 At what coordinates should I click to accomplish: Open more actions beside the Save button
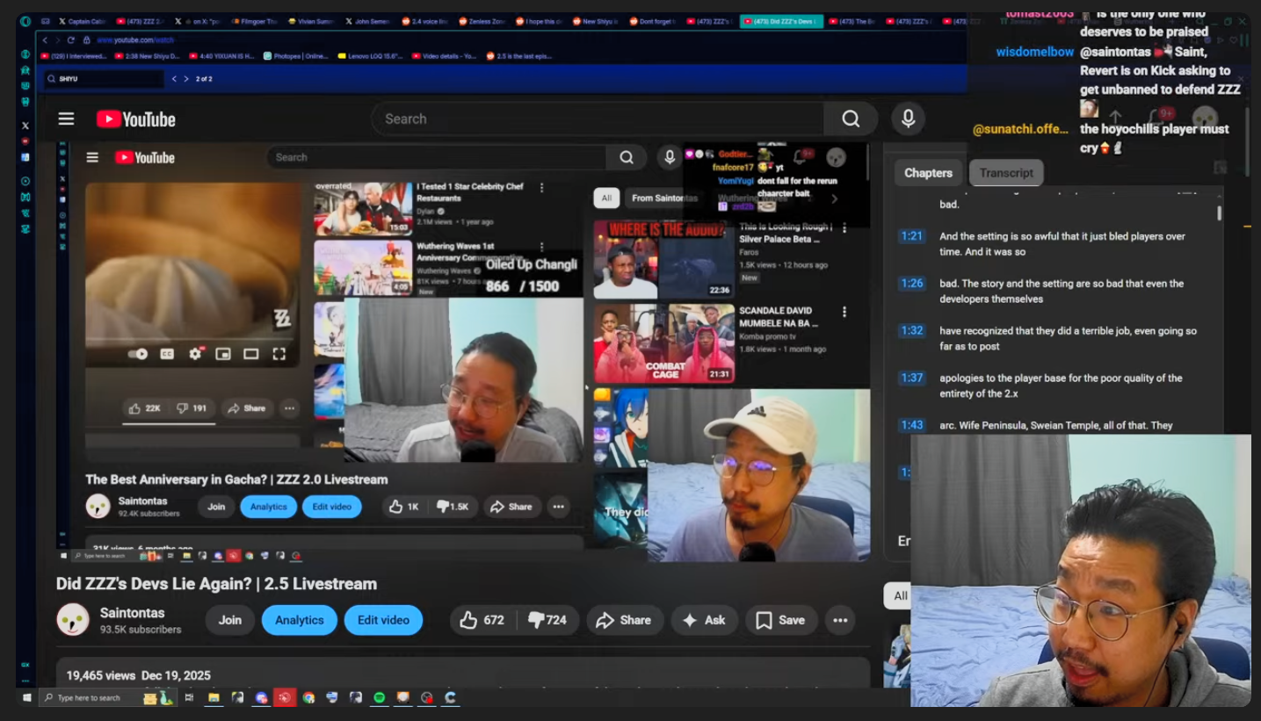point(840,620)
